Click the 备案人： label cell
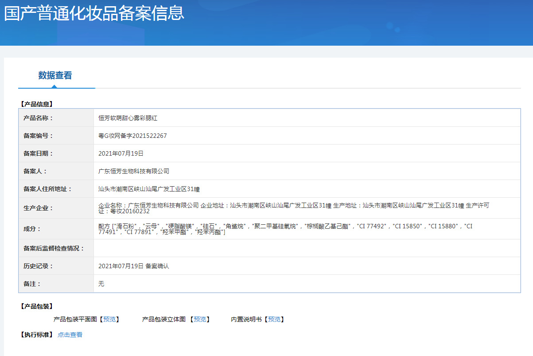533x356 pixels. (56, 171)
